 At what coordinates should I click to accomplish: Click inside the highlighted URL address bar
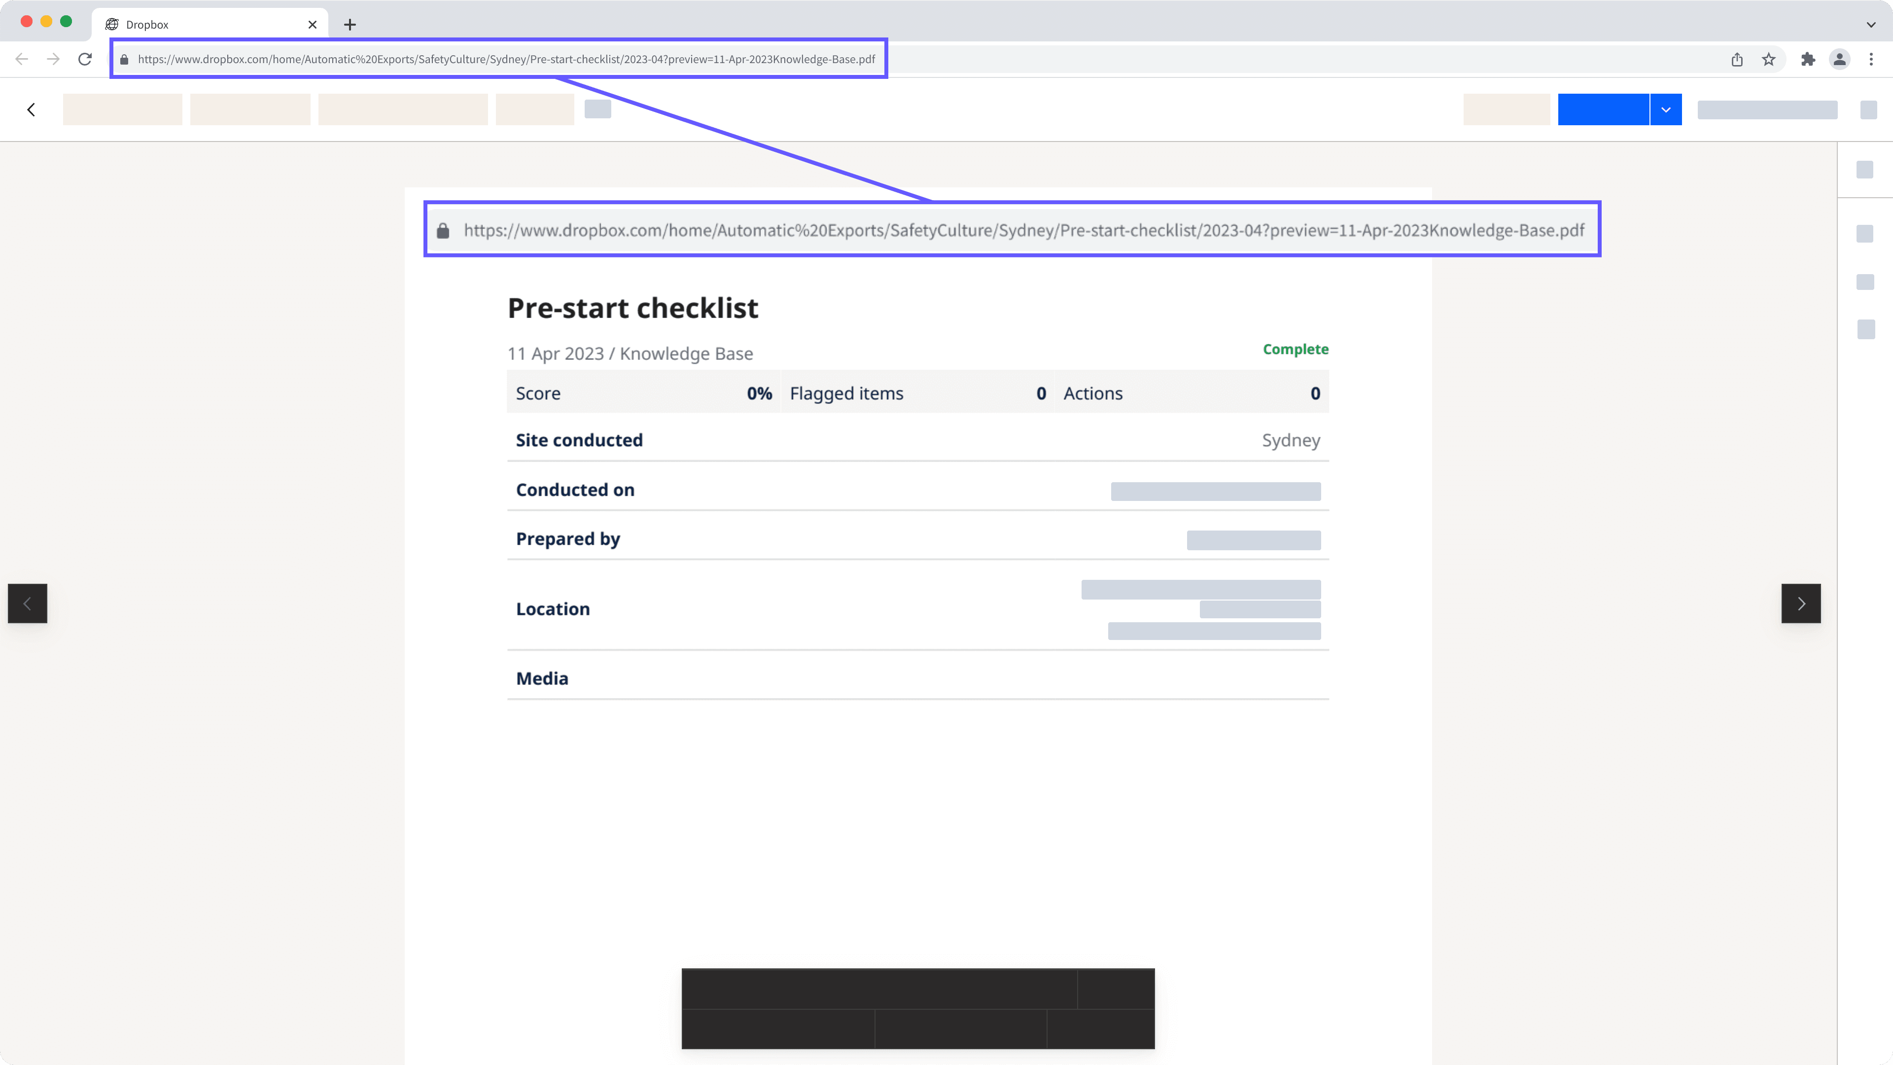point(500,59)
